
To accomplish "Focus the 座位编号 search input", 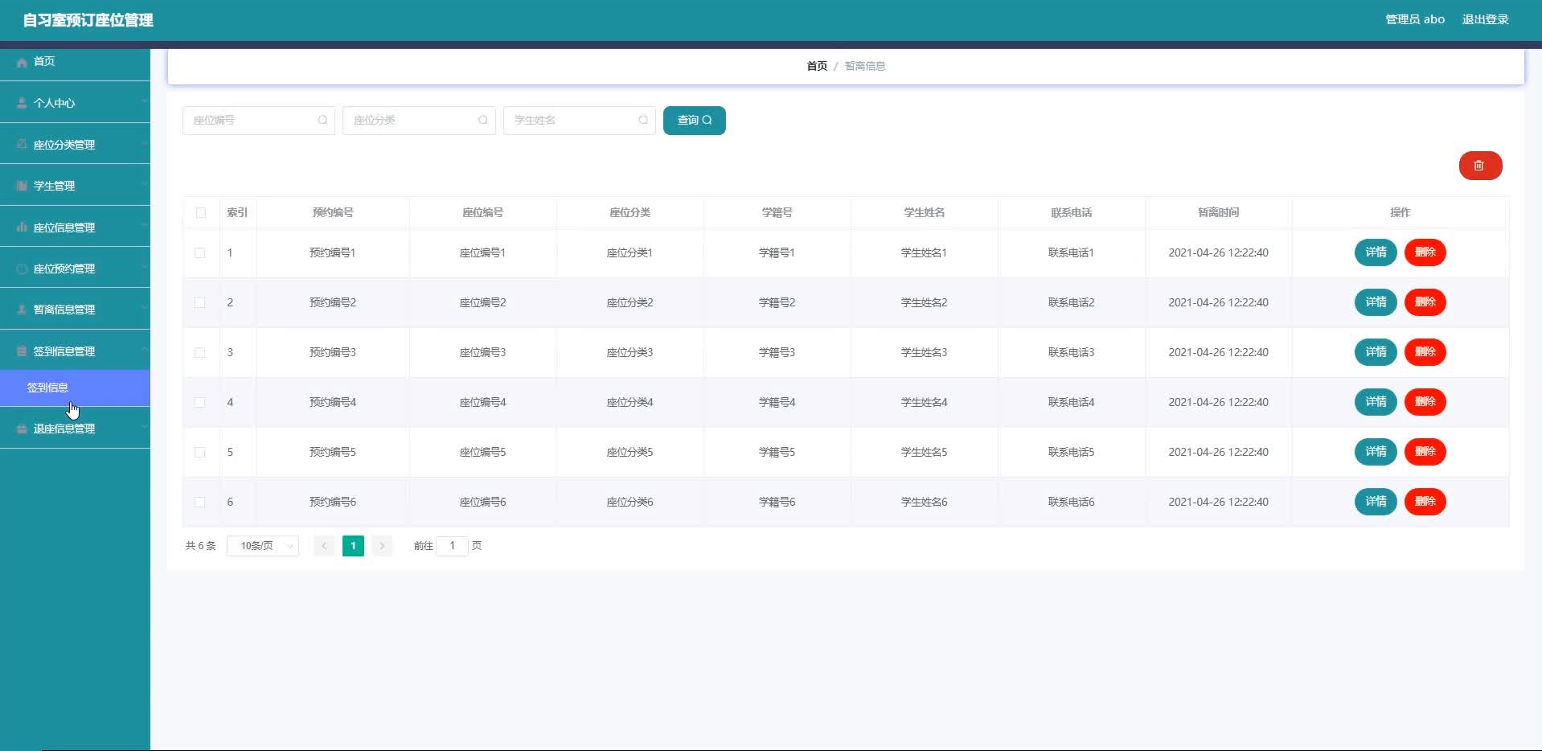I will coord(258,121).
